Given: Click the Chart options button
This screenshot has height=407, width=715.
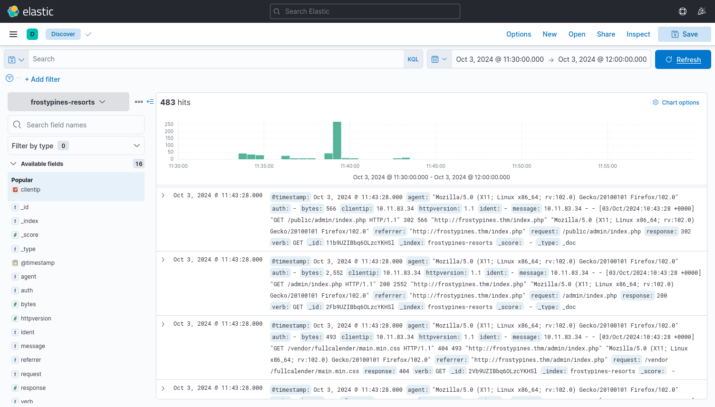Looking at the screenshot, I should tap(676, 102).
